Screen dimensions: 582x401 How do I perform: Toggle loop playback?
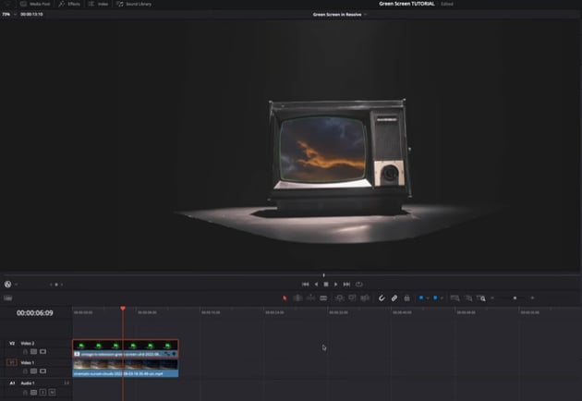click(x=359, y=284)
